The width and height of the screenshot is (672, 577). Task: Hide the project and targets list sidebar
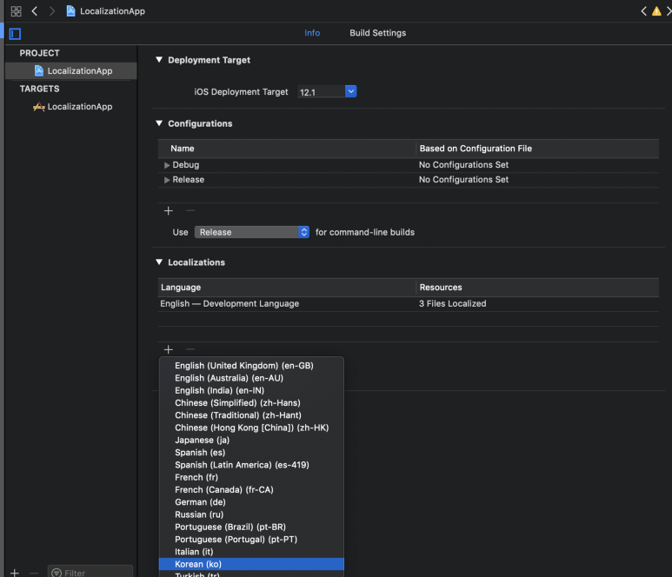click(14, 34)
